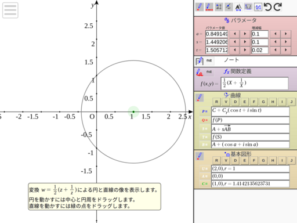The height and width of the screenshot is (223, 297).
Task: Toggle visibility of curve P label
Action: coord(205,111)
